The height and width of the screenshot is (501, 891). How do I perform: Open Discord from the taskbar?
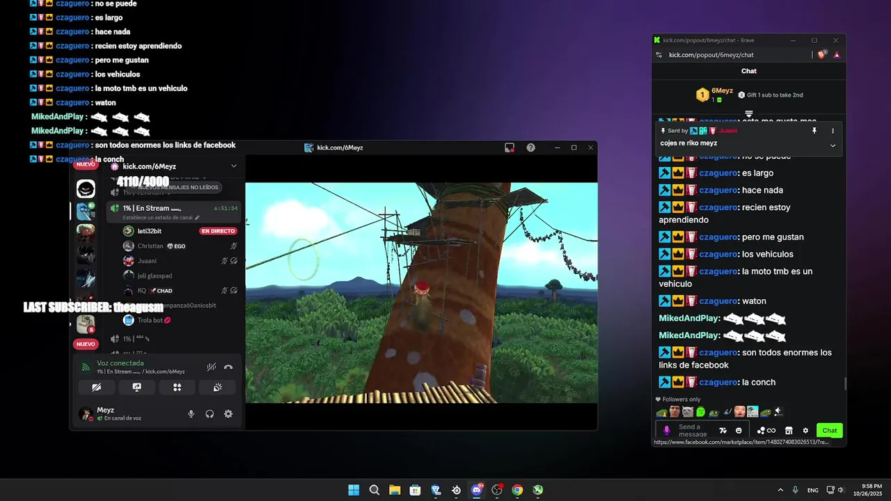tap(477, 490)
